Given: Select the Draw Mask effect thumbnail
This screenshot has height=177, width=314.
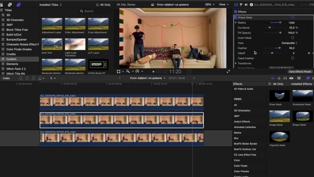Looking at the screenshot, I should 279,96.
